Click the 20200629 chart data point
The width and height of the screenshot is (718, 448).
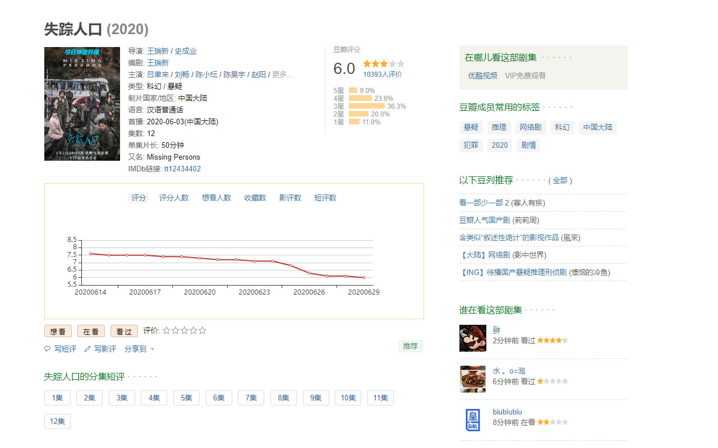(363, 277)
